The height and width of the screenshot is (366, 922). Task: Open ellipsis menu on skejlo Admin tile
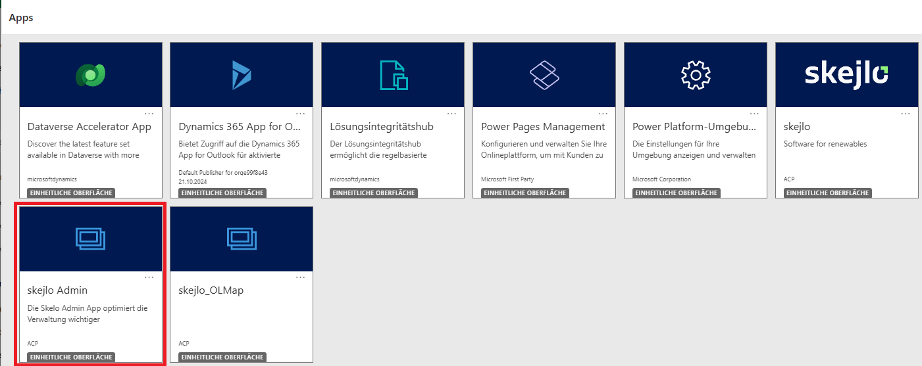coord(149,277)
